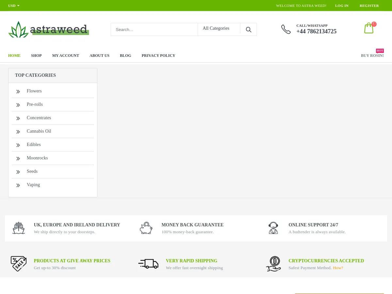
Task: Click the 24/7 support budtender icon
Action: (x=273, y=228)
